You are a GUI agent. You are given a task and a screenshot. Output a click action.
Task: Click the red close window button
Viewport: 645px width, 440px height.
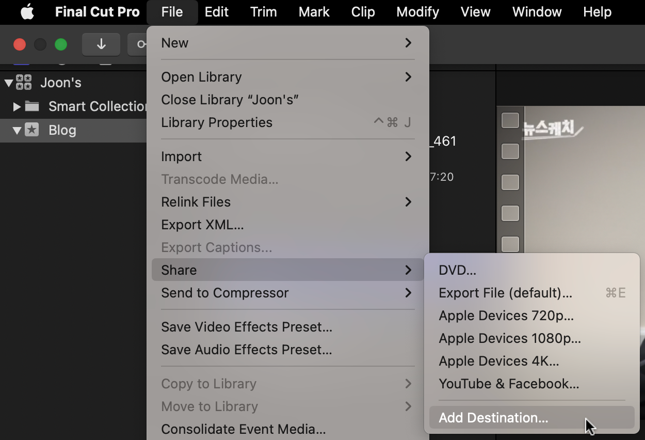(x=20, y=44)
